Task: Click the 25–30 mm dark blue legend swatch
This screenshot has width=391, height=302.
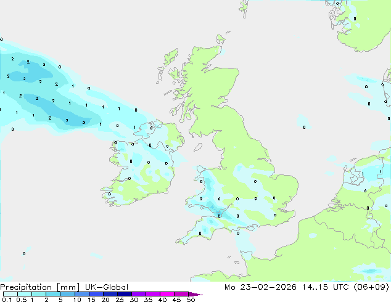Action: (x=124, y=294)
